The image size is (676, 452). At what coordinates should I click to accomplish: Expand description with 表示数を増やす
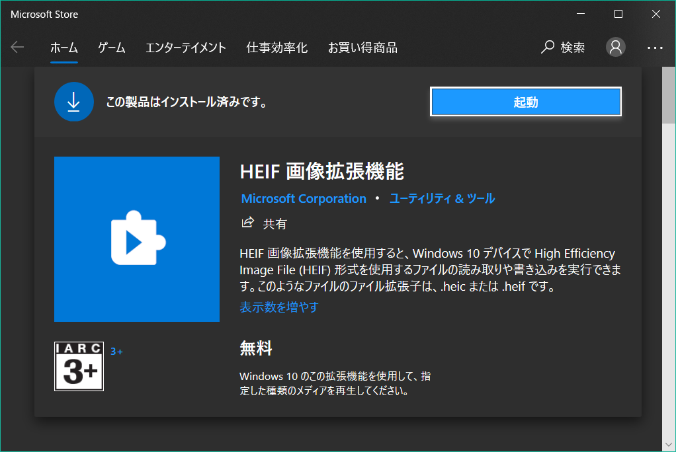pos(279,307)
